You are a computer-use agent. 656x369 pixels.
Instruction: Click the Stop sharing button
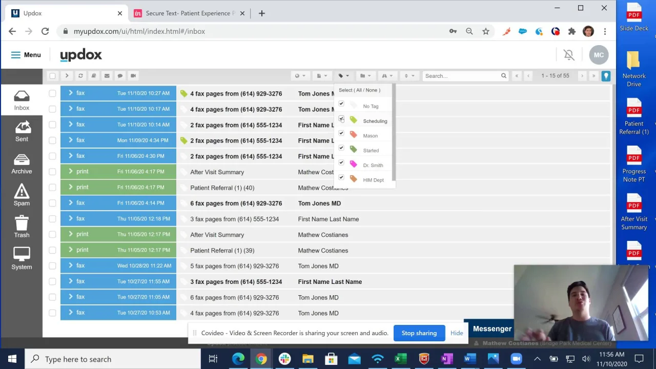419,333
